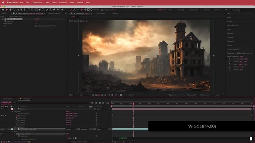Select the Puppet Pin tool
The height and width of the screenshot is (143, 255).
click(x=62, y=10)
